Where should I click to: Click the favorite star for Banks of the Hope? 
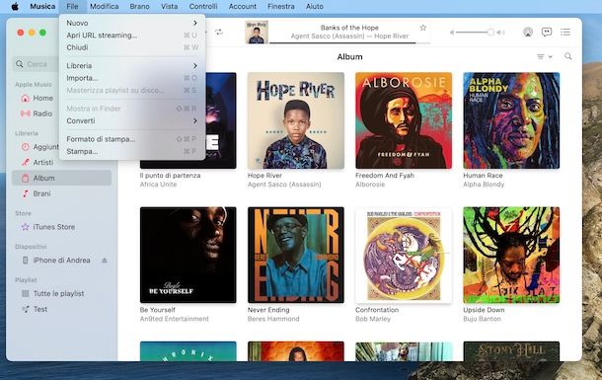click(x=422, y=28)
